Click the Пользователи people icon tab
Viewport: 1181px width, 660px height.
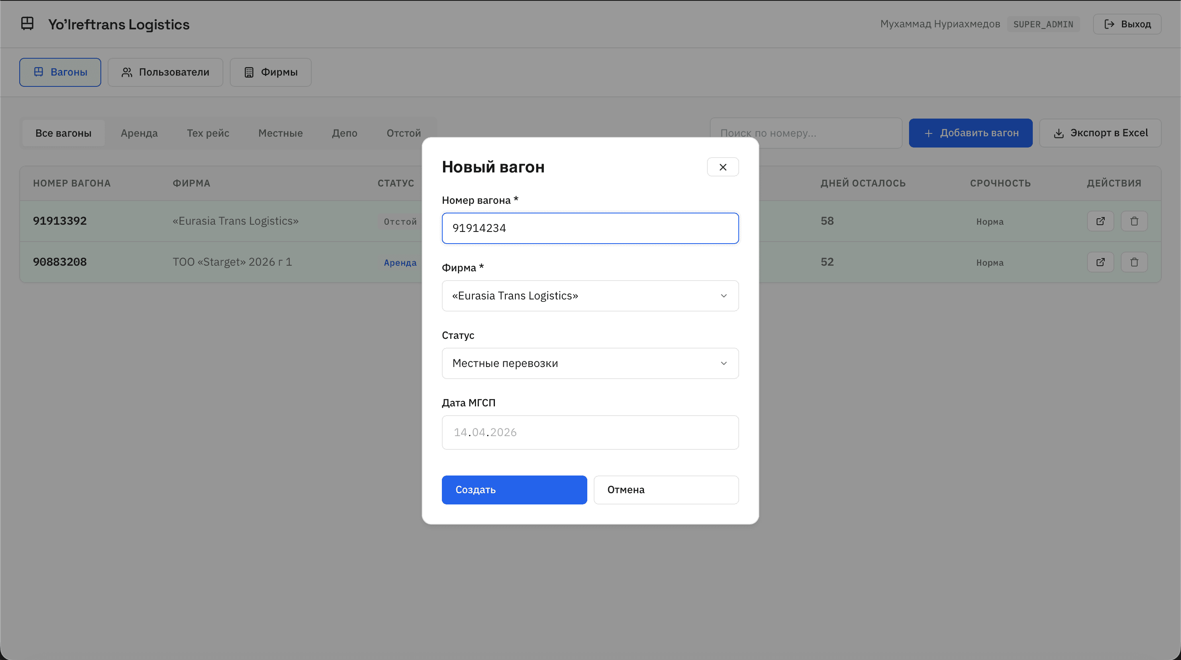tap(165, 72)
